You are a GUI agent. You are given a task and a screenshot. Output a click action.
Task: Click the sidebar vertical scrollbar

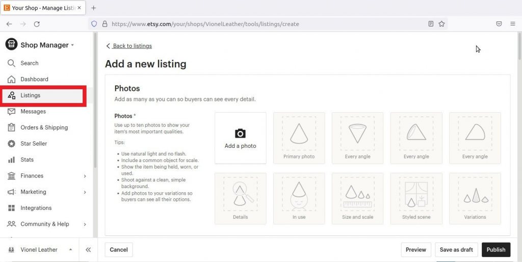95,100
